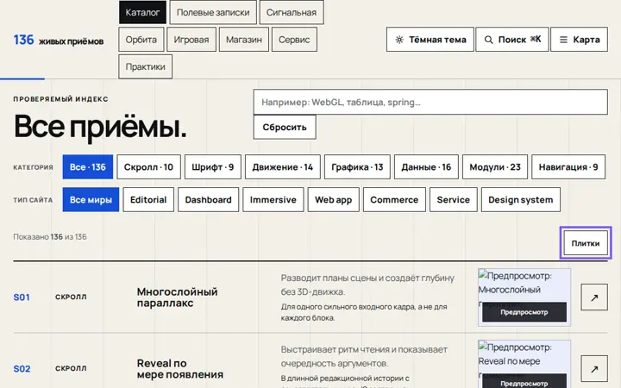Select Все миры site type filter
This screenshot has height=388, width=621.
[91, 199]
